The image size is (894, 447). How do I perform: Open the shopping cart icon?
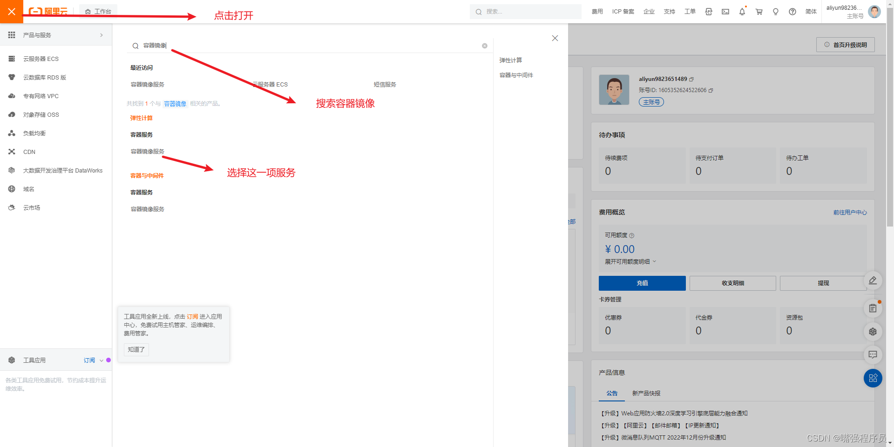pos(759,12)
